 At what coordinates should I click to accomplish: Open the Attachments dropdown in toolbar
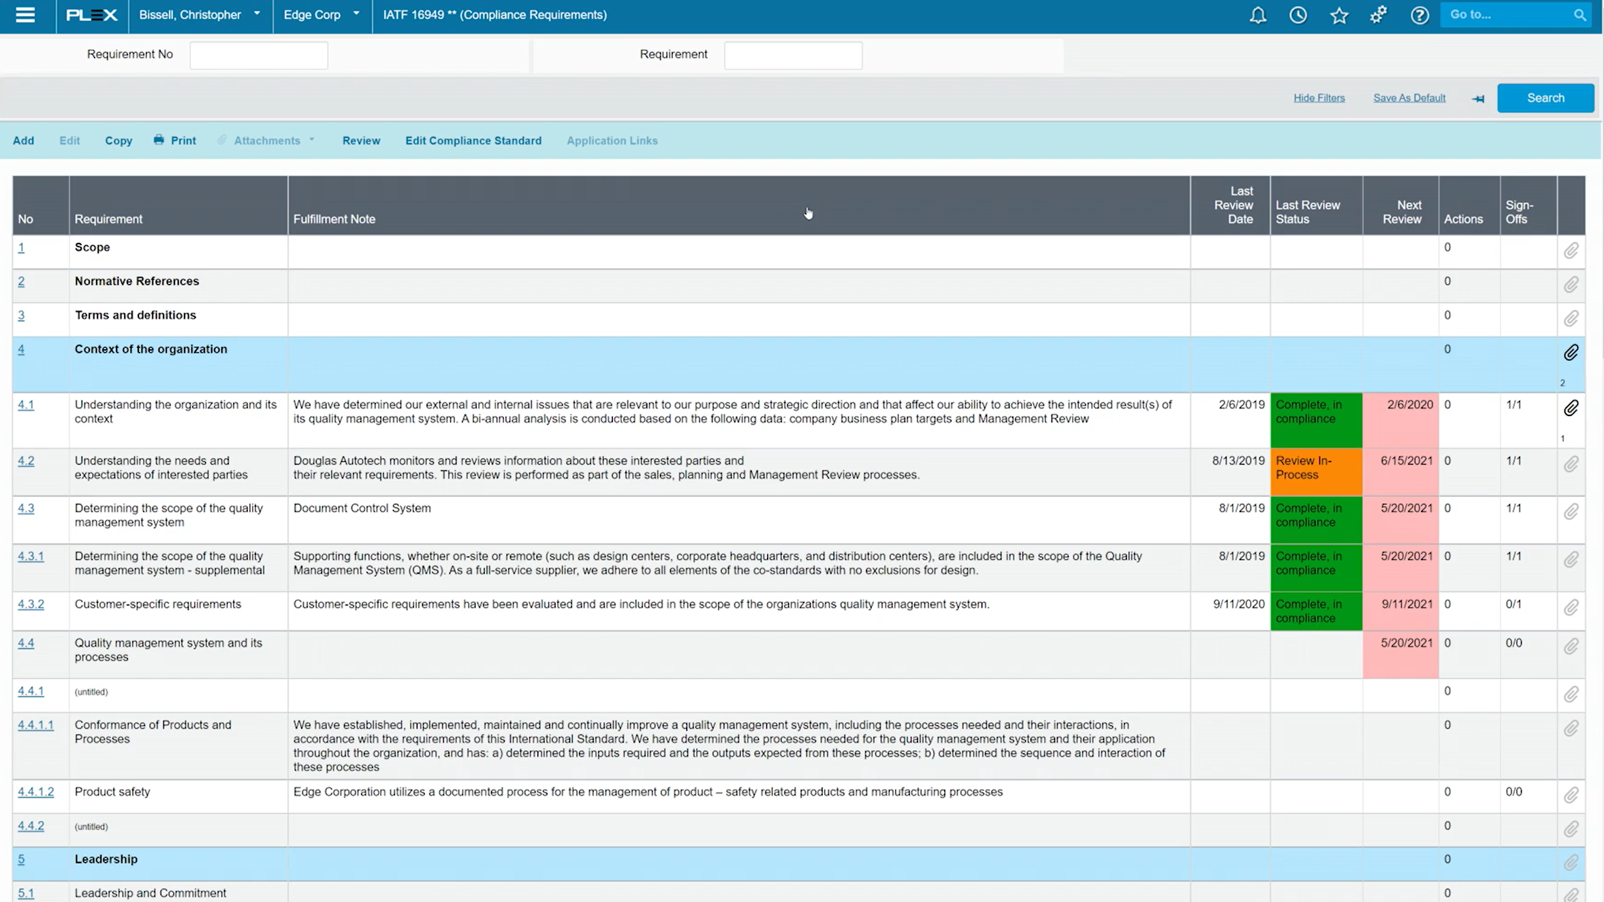267,140
